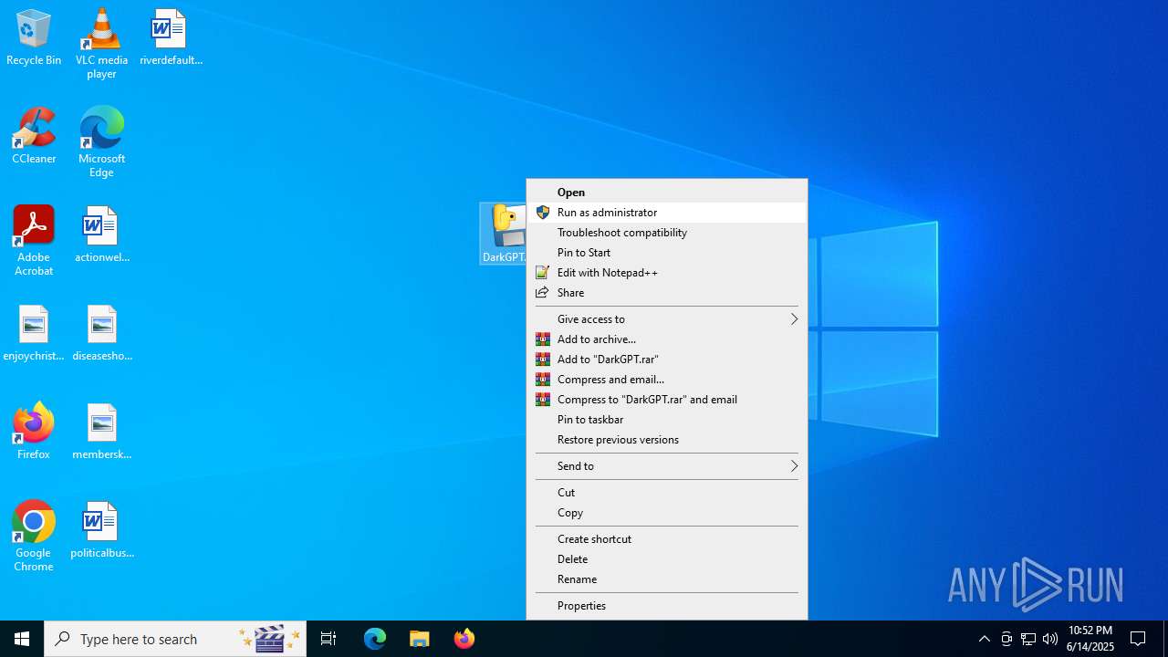Launch Microsoft Edge desktop shortcut
Viewport: 1168px width, 657px height.
[101, 142]
